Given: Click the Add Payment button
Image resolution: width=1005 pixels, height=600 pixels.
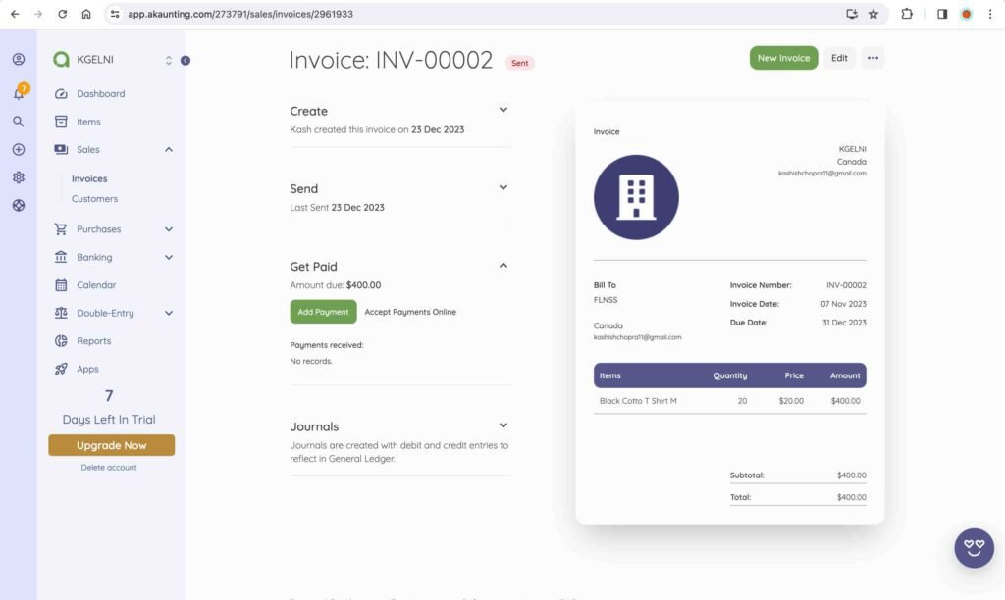Looking at the screenshot, I should pos(323,312).
